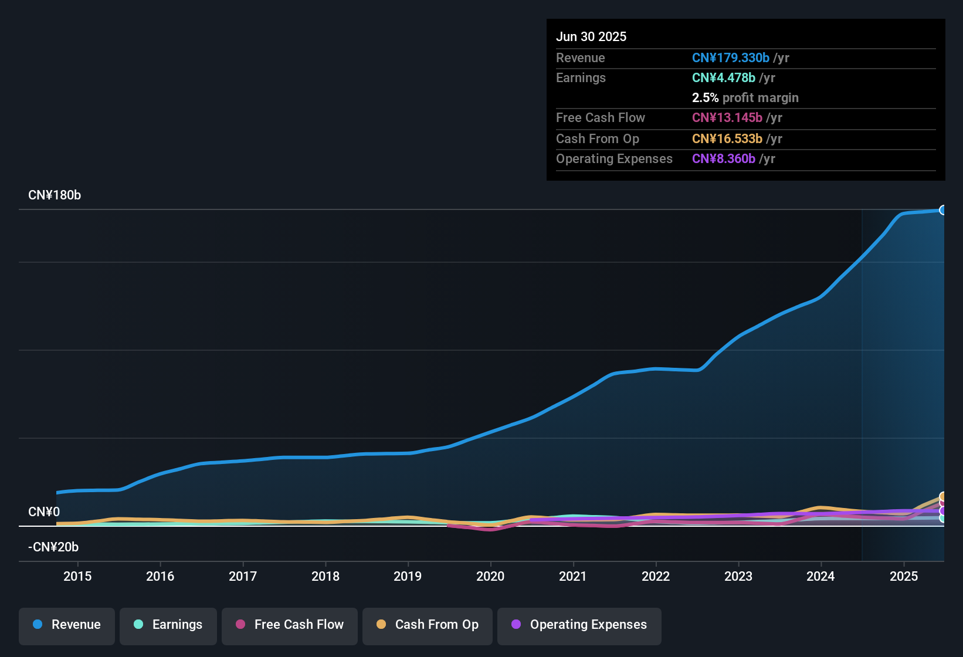Click the CN¥180b gridline label
The width and height of the screenshot is (963, 657).
point(55,195)
